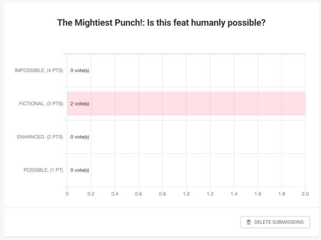This screenshot has width=321, height=240.
Task: Click '0 vote(s)' in the POSSIBLE row
Action: point(80,170)
